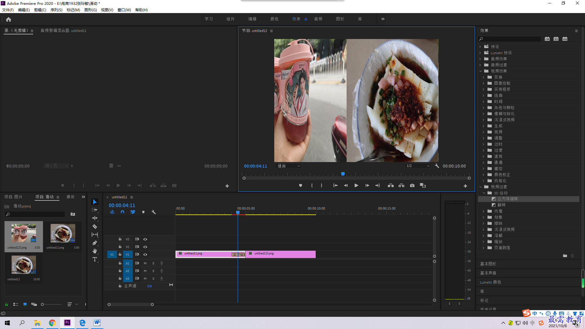Mute audio track A1

click(x=145, y=263)
